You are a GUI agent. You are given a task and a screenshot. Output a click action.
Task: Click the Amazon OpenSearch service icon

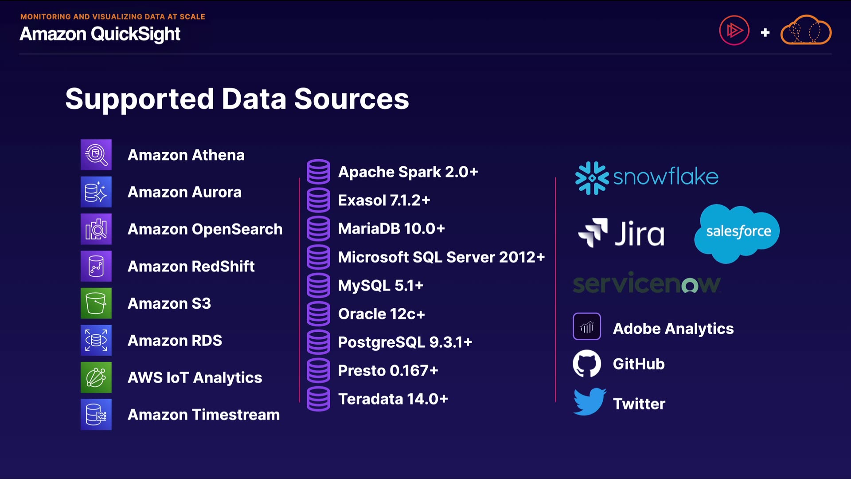(x=96, y=229)
